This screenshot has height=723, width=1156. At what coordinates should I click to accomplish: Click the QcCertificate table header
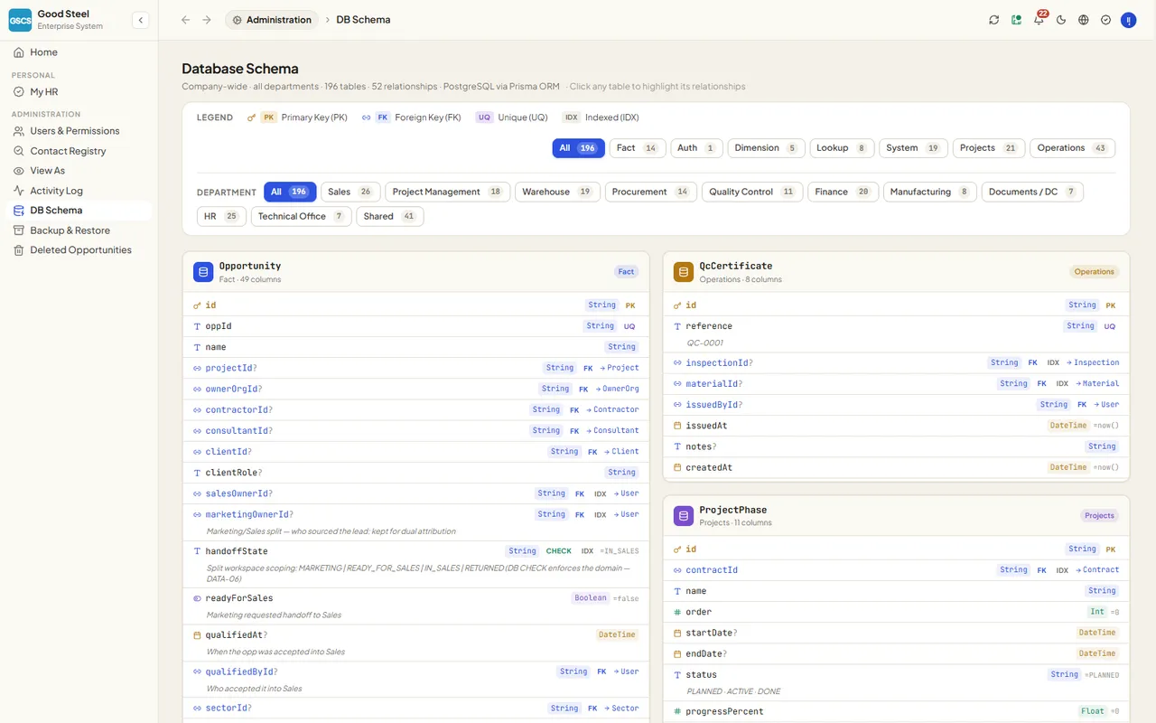point(897,272)
